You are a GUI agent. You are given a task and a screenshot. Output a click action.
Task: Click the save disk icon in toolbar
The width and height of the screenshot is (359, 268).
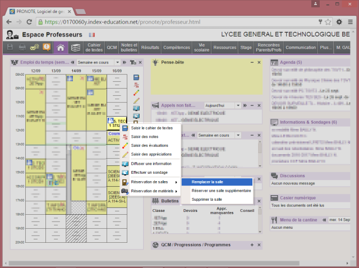(x=10, y=48)
